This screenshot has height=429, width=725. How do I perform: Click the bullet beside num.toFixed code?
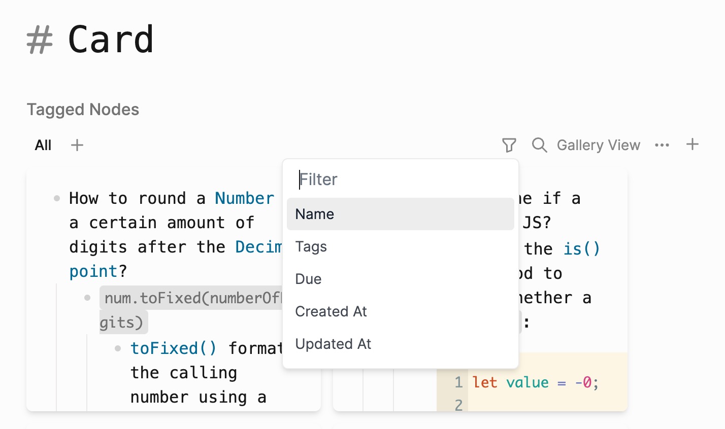(x=87, y=298)
